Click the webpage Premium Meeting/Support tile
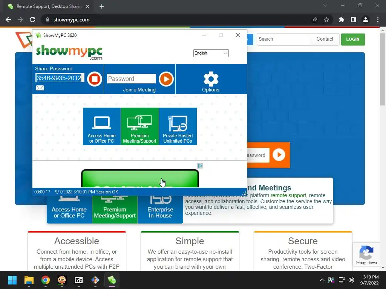Image resolution: width=386 pixels, height=289 pixels. click(115, 209)
